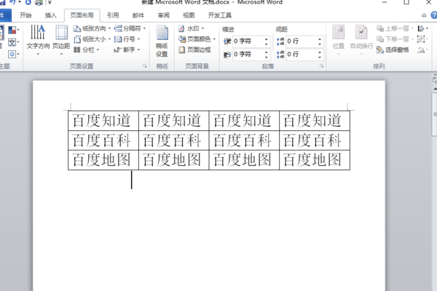
Task: Click 百度百科 in the second table column
Action: (x=172, y=140)
